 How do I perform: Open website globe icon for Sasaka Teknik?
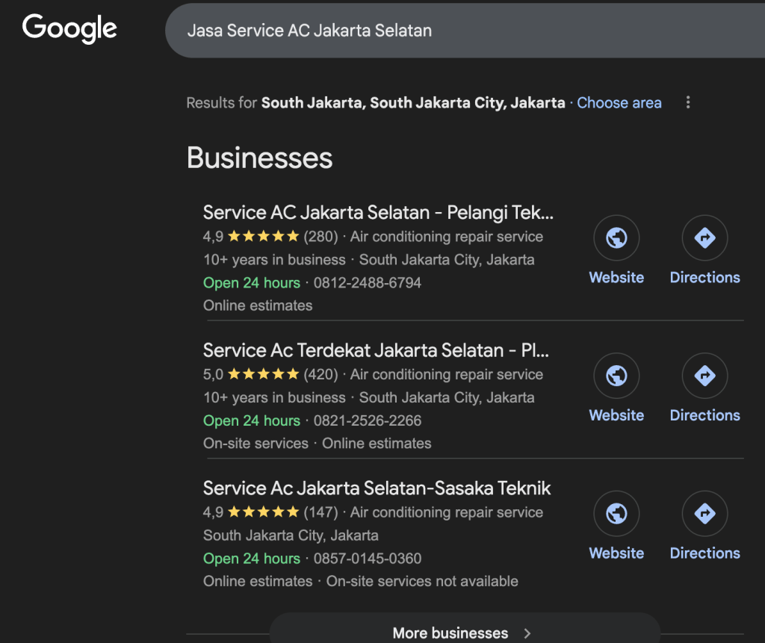pos(616,514)
